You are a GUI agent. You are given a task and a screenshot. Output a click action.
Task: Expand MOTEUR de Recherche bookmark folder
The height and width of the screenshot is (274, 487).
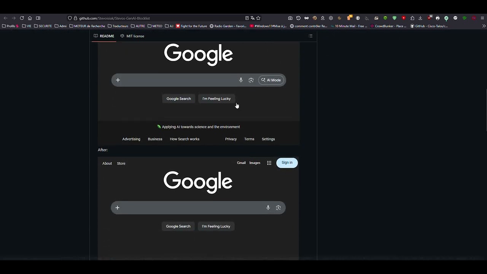87,26
